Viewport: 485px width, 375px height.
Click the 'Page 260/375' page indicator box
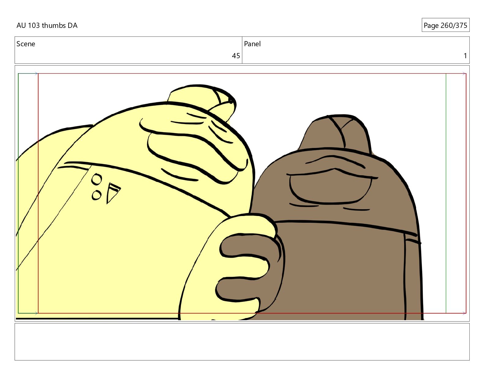tap(446, 25)
